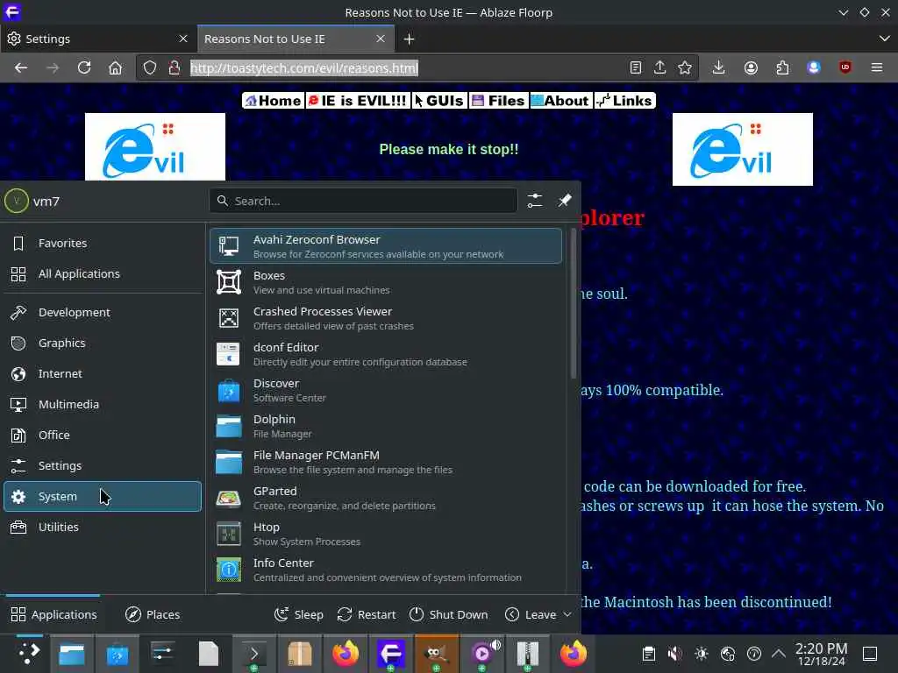
Task: Open uBlock Origin extension icon
Action: point(845,68)
